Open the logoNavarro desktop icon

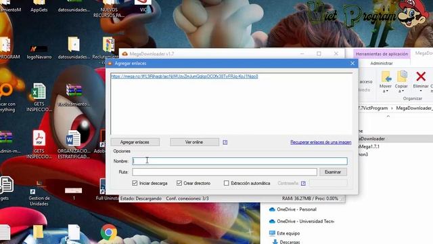pyautogui.click(x=39, y=49)
